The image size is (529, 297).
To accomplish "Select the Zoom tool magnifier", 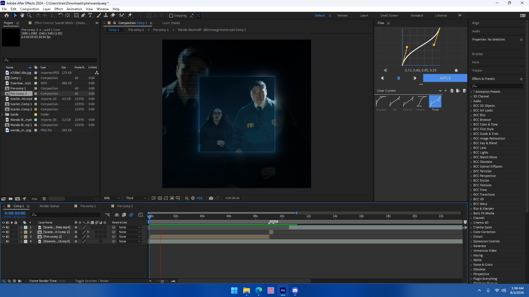I will click(29, 15).
